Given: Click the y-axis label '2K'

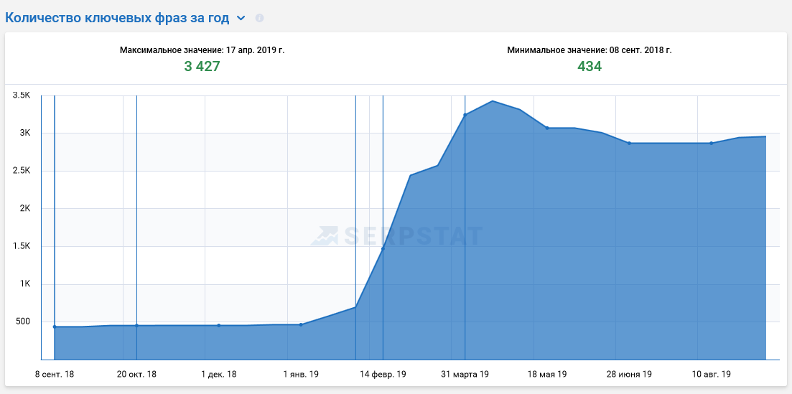Looking at the screenshot, I should [25, 208].
